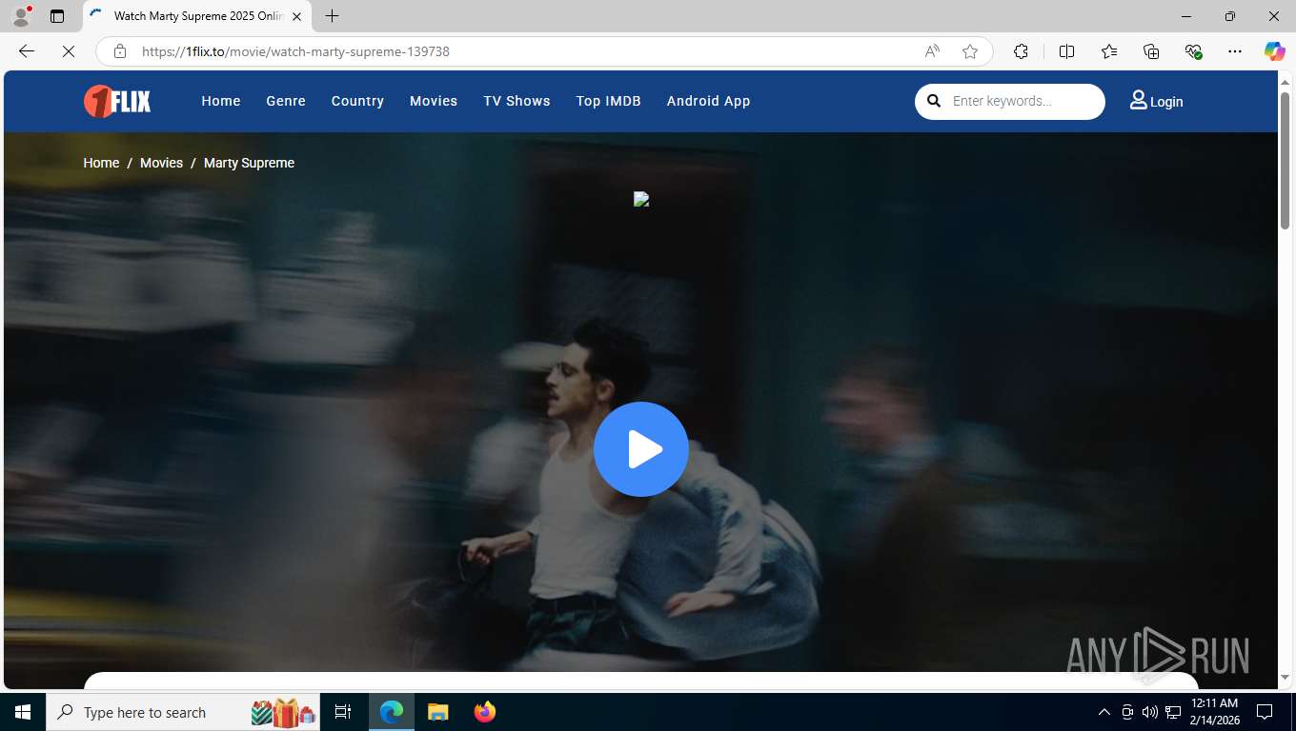Viewport: 1296px width, 731px height.
Task: Open the browser profile icon
Action: point(21,16)
